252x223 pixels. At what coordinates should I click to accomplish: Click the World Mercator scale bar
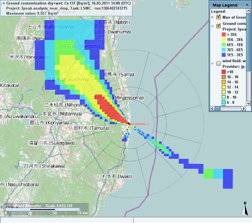pos(42,209)
